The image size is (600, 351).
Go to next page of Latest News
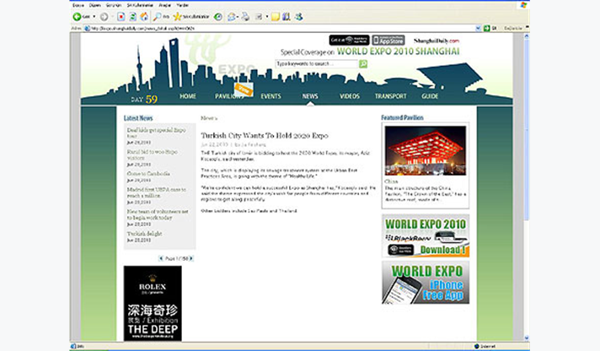point(191,258)
